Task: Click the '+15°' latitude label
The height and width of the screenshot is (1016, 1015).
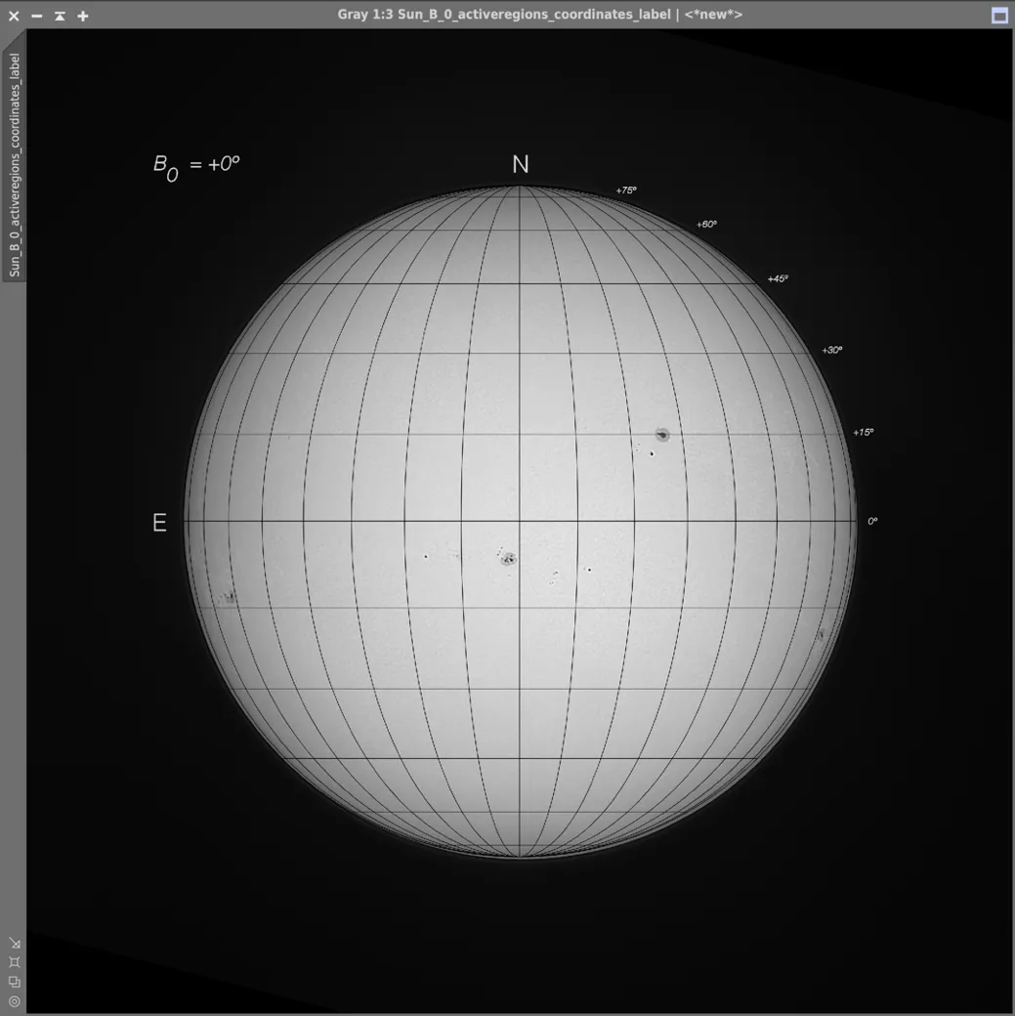Action: (x=864, y=432)
